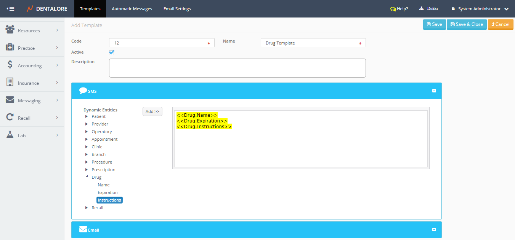Toggle the Email panel open
Viewport: 515px width, 240px height.
click(x=434, y=230)
